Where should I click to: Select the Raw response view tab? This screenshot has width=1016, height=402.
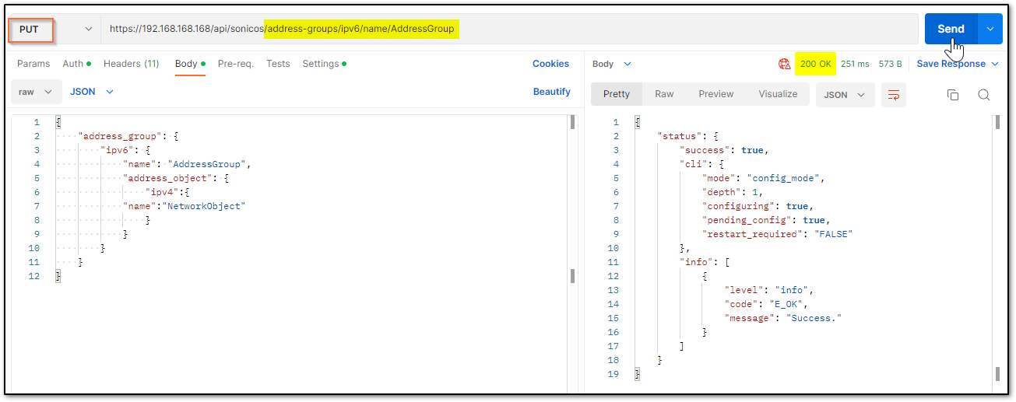pyautogui.click(x=664, y=94)
